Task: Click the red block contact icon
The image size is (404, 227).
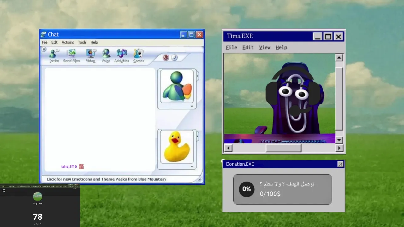Action: [166, 57]
